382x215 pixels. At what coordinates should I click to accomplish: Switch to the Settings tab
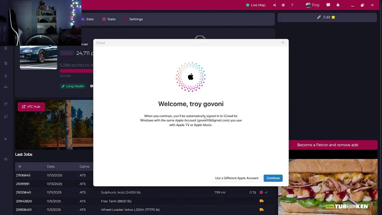134,19
